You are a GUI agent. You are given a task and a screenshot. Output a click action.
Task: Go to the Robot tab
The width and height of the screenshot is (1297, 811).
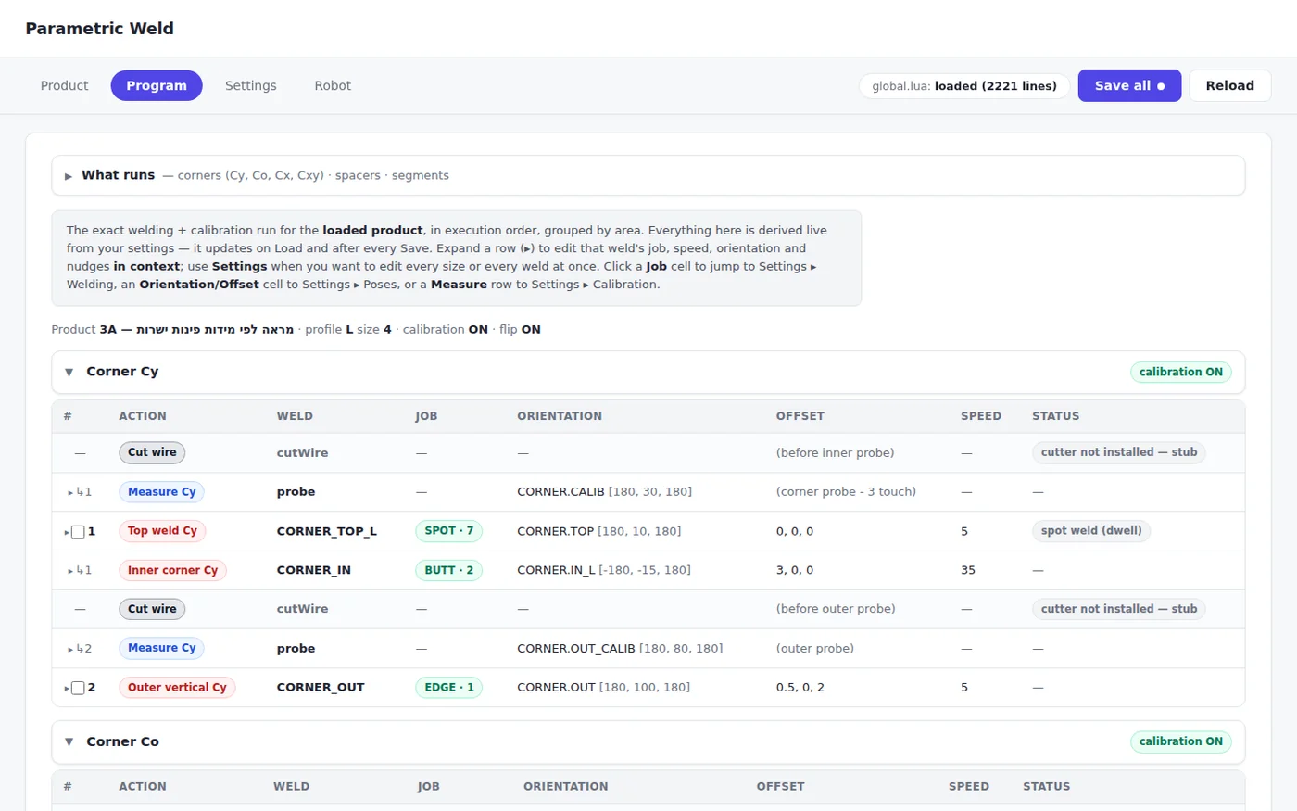point(333,85)
